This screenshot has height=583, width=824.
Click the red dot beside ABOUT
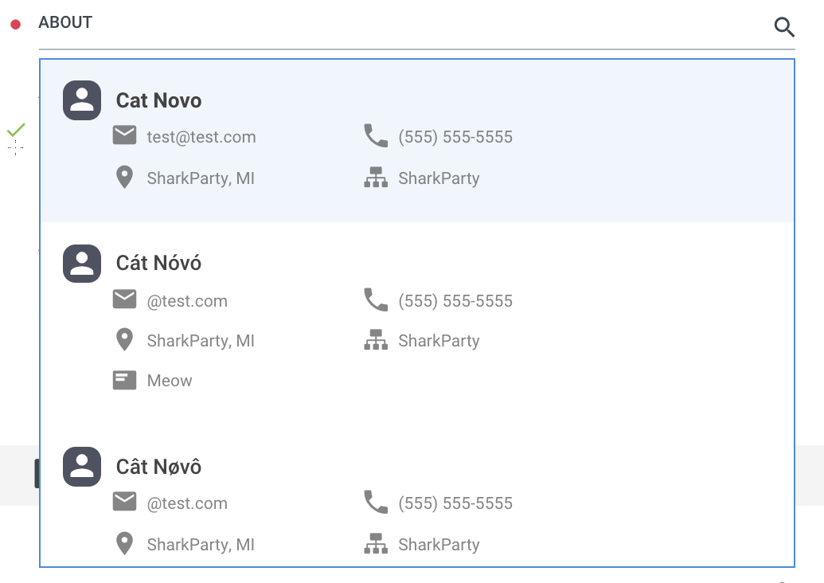point(16,24)
